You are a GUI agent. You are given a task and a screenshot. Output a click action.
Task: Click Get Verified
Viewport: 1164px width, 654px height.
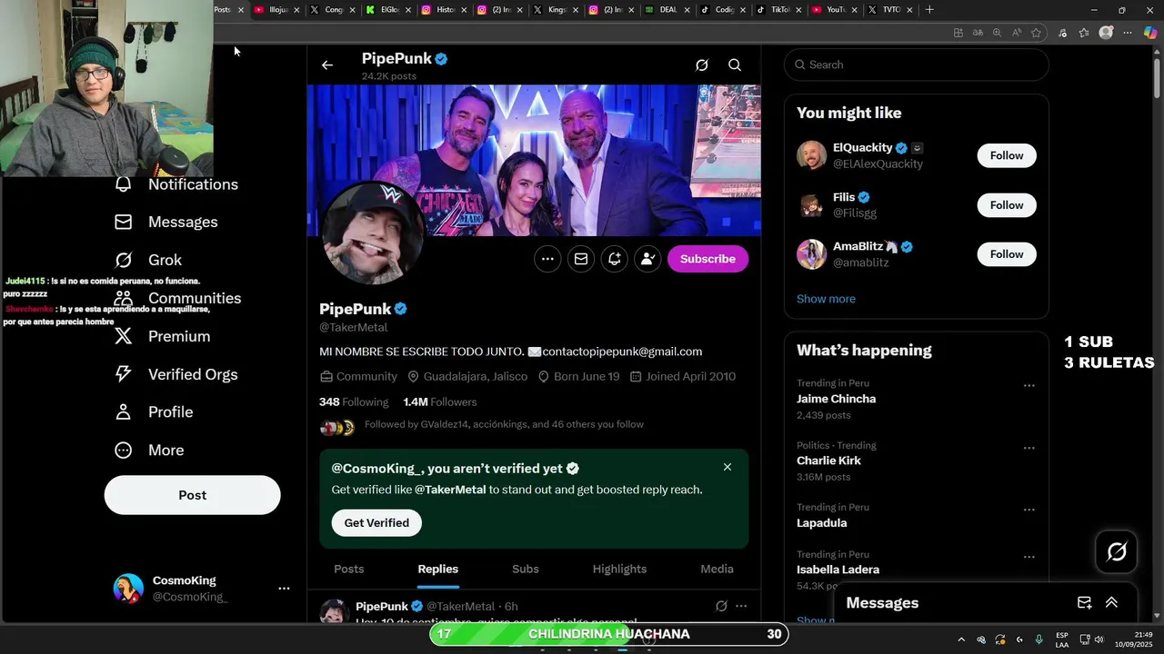[x=376, y=523]
